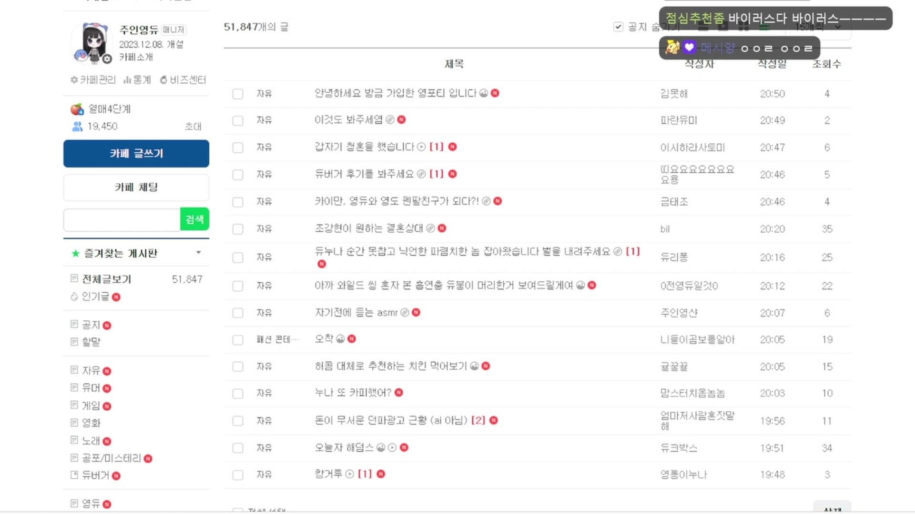
Task: Click the image icon on 오늘자 해덤스 post
Action: click(381, 447)
